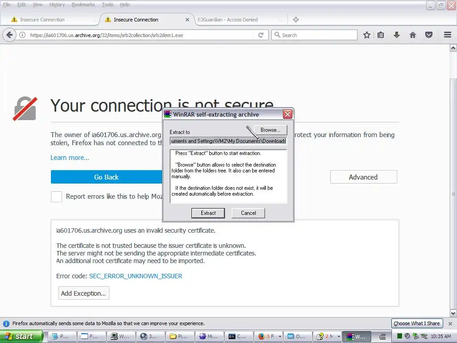Image resolution: width=457 pixels, height=343 pixels.
Task: Click the page scrollbar up arrow
Action: (x=453, y=48)
